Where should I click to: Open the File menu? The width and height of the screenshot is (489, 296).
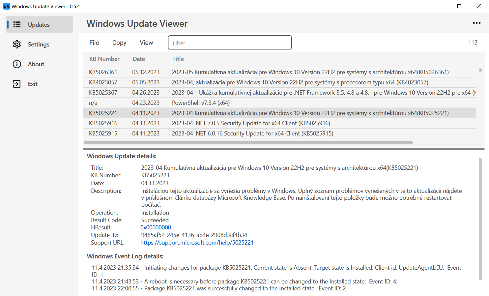click(94, 43)
